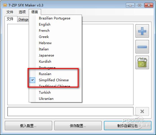The image size is (156, 135).
Task: Choose Turkish language
Action: 55,93
